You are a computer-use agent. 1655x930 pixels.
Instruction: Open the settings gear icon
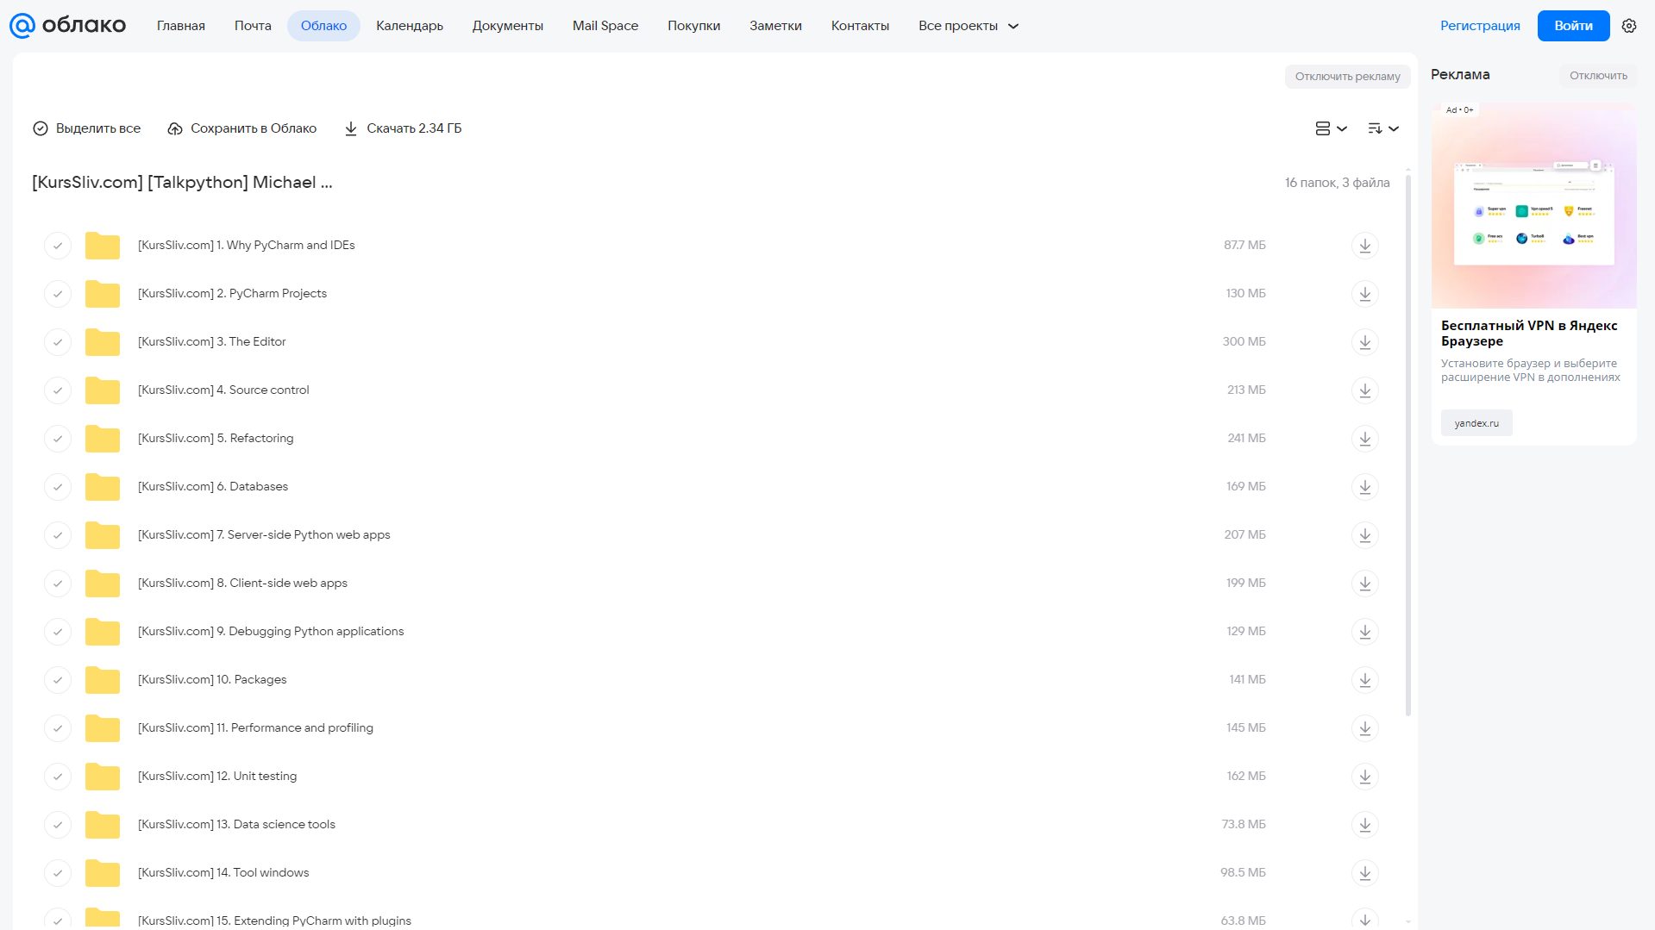[1628, 26]
